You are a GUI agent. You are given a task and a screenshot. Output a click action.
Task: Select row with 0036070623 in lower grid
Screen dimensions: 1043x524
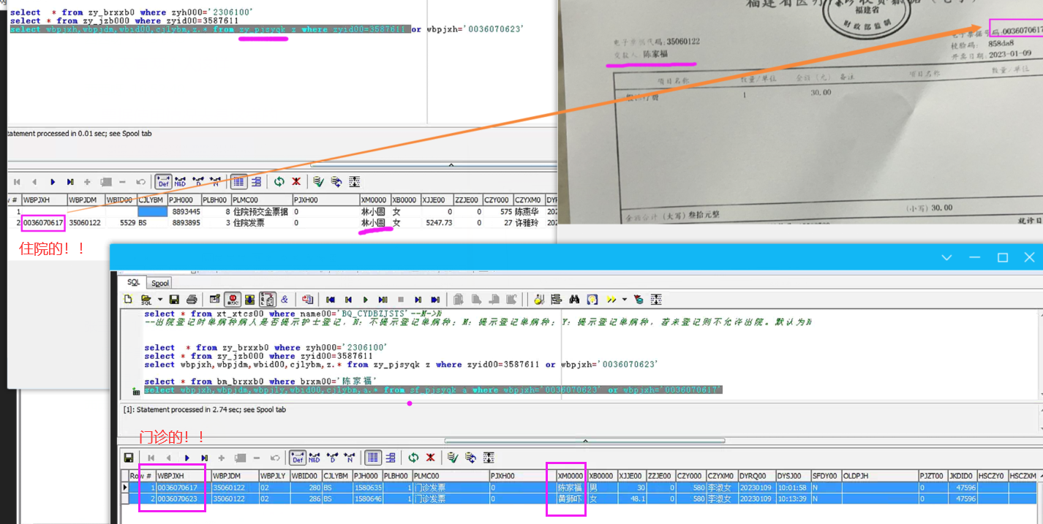pos(178,498)
